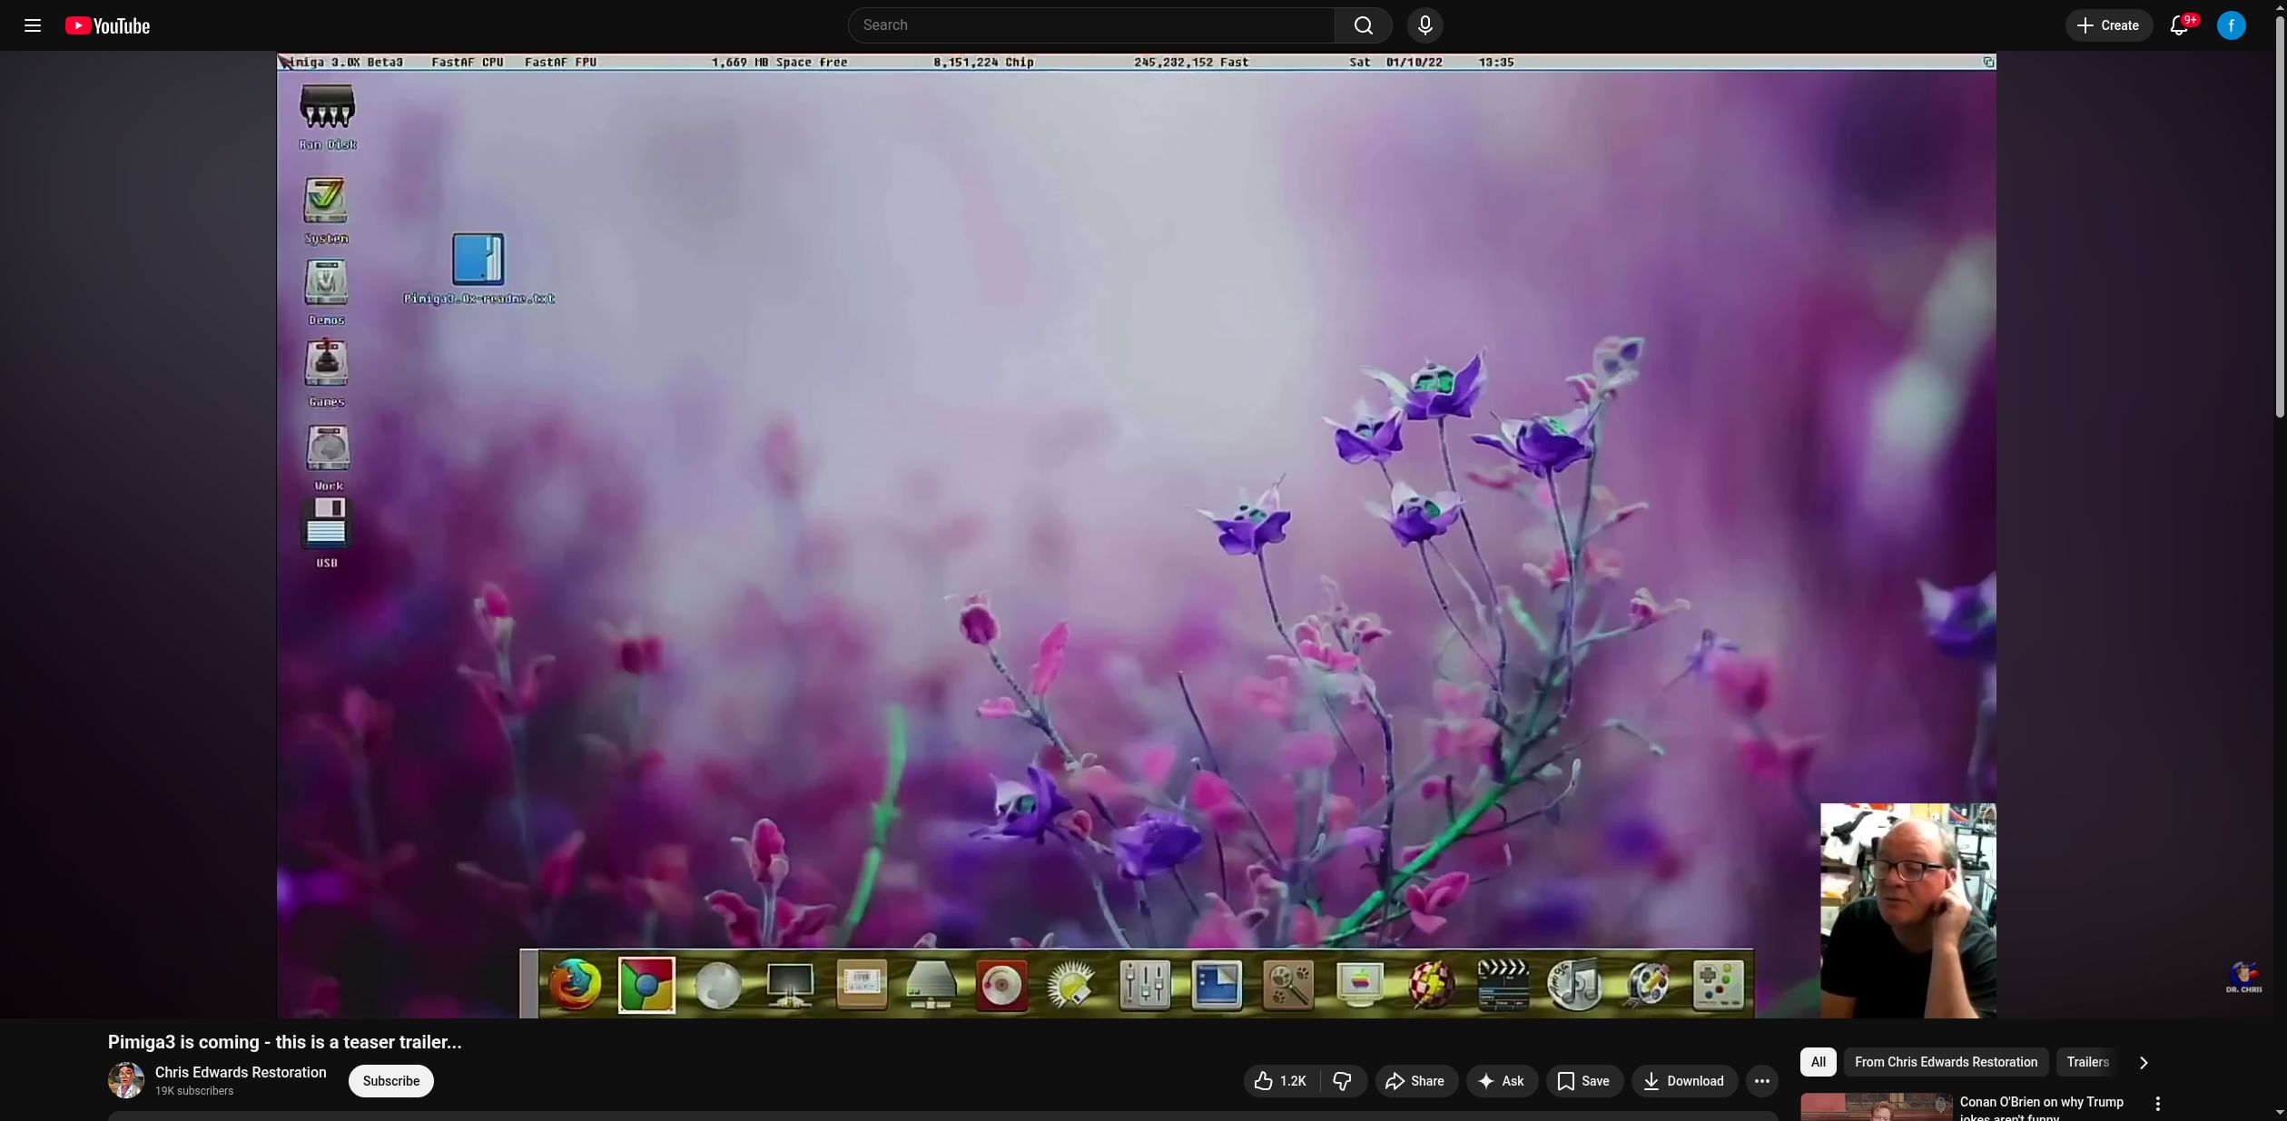The height and width of the screenshot is (1121, 2287).
Task: Open the Chris Edwards Restoration channel page
Action: (x=240, y=1072)
